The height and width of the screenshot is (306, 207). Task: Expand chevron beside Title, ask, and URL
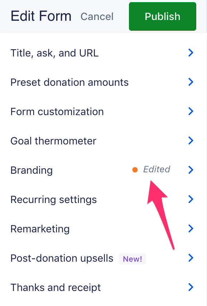[x=191, y=53]
